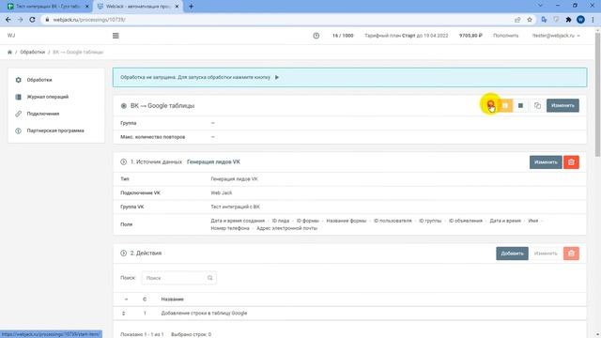The height and width of the screenshot is (338, 601).
Task: Click the 16 / 1000 usage counter
Action: [x=343, y=36]
